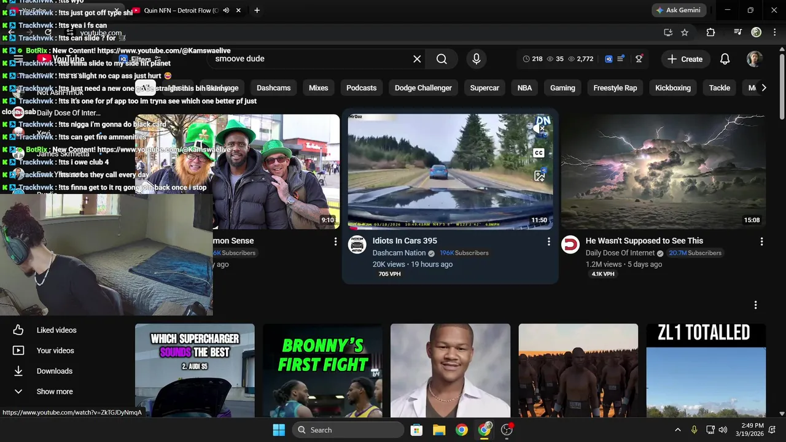The height and width of the screenshot is (442, 786).
Task: Open the Chrome profile avatar in toolbar
Action: tap(757, 33)
